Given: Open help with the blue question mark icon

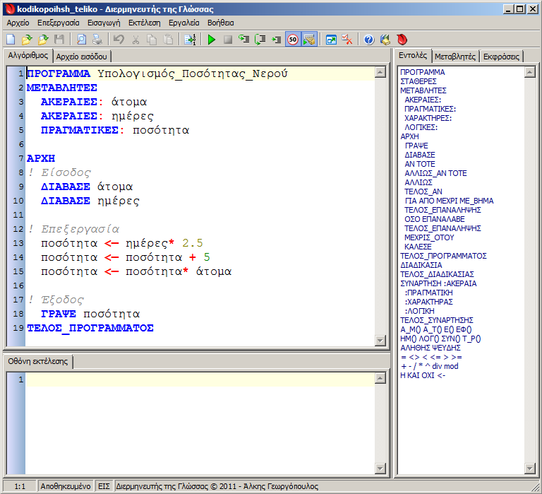Looking at the screenshot, I should tap(369, 40).
